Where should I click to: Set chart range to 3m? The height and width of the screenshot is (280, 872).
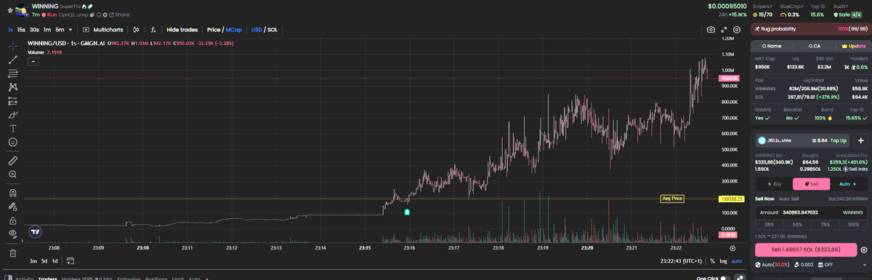tap(33, 261)
